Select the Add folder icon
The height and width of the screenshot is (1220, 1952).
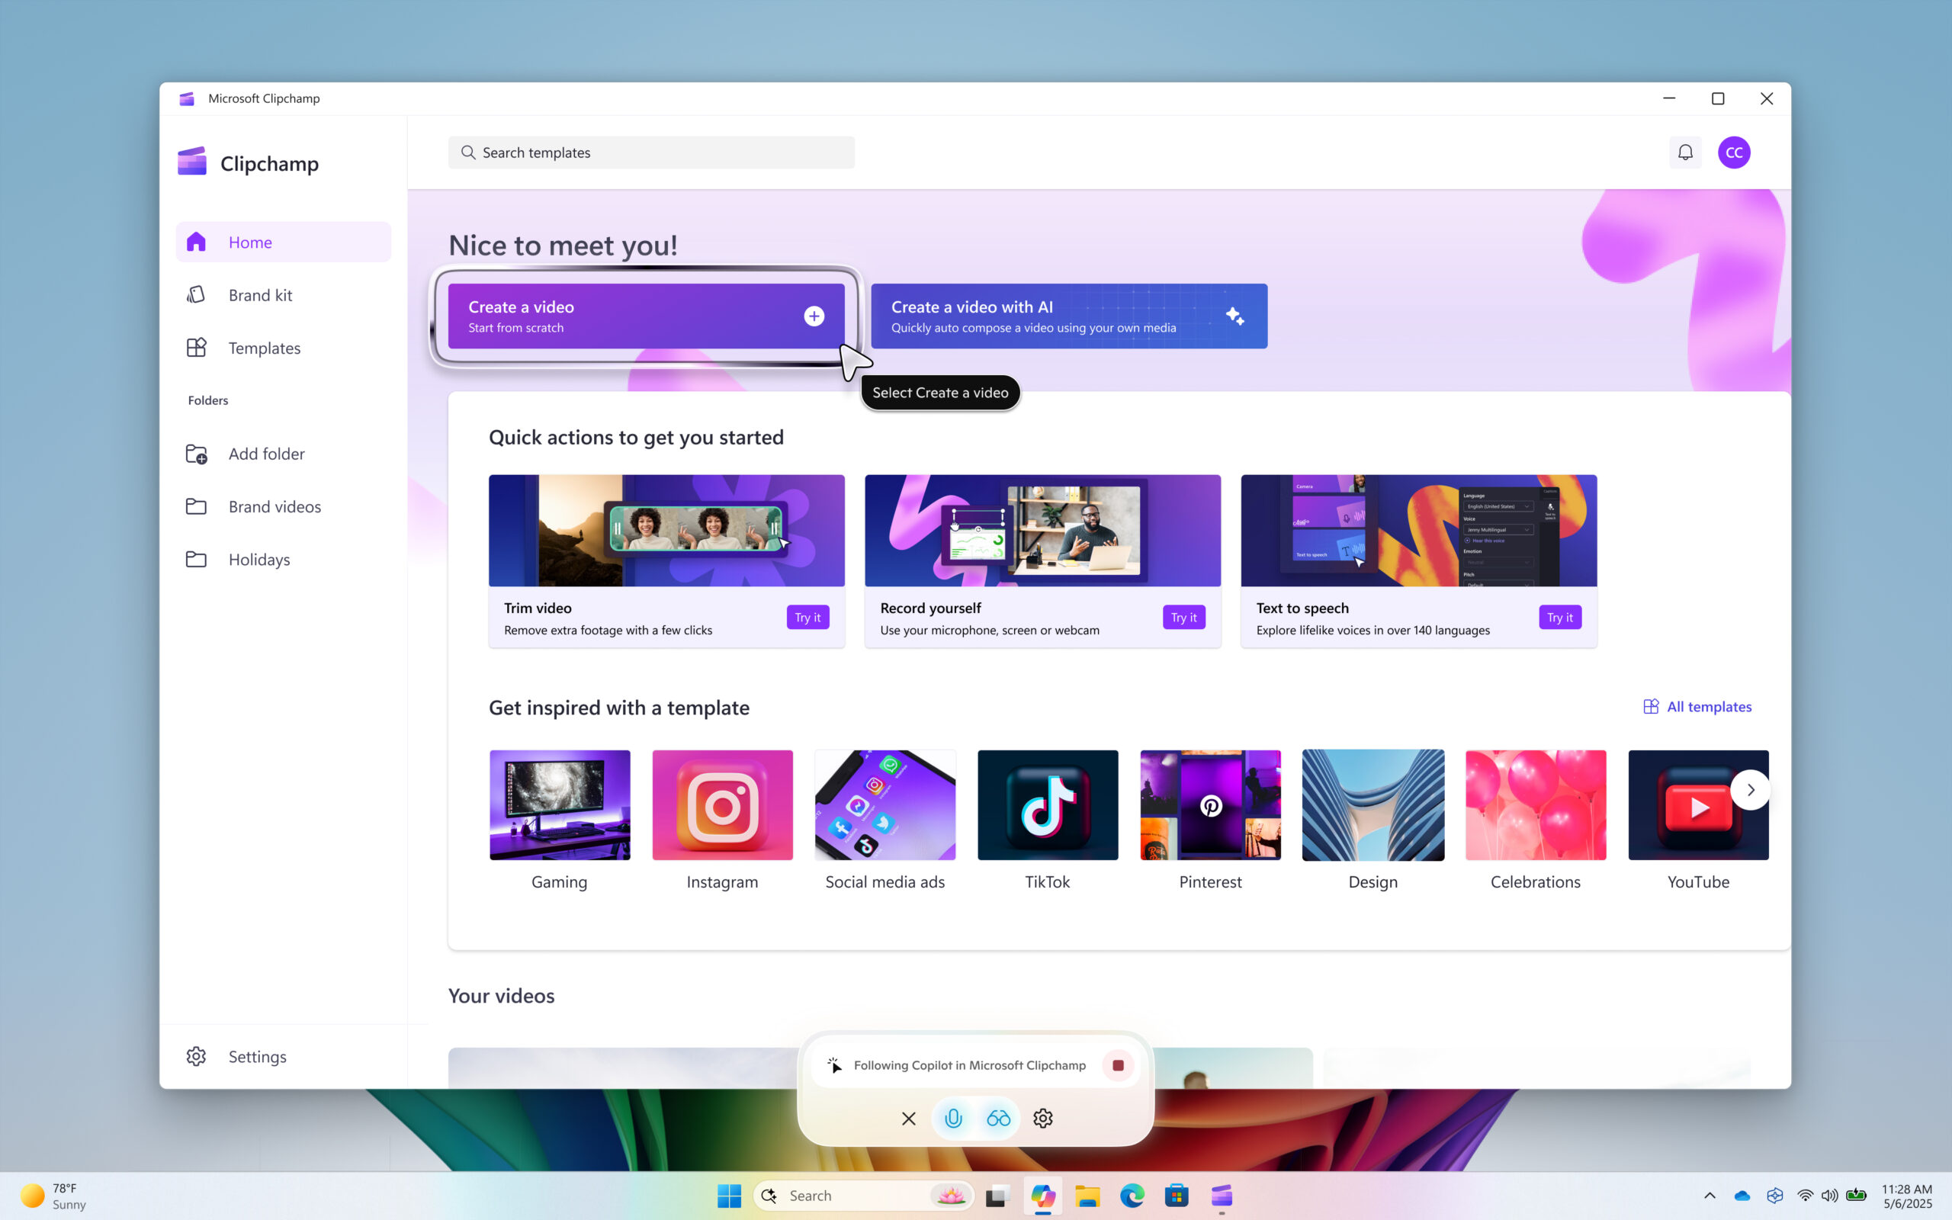point(196,454)
